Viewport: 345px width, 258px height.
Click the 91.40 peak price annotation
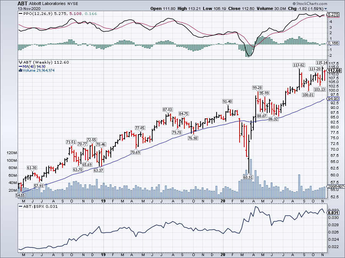[x=227, y=101]
